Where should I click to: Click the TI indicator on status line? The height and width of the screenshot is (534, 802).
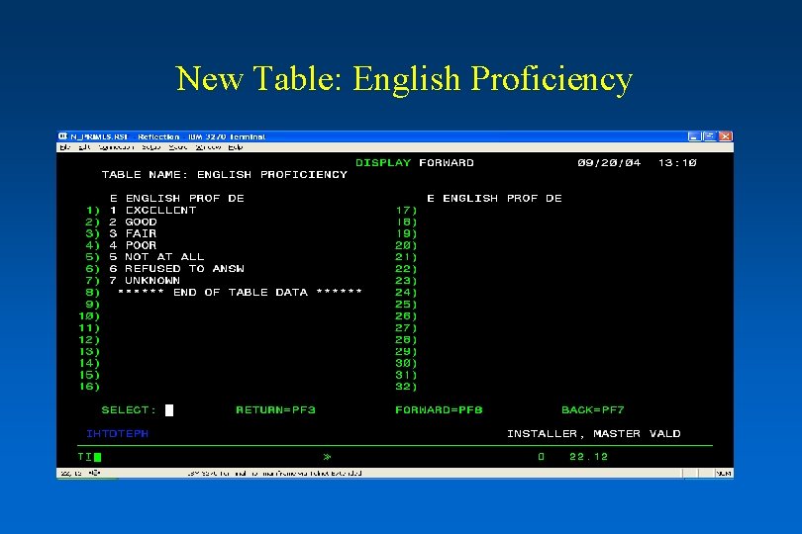click(85, 457)
